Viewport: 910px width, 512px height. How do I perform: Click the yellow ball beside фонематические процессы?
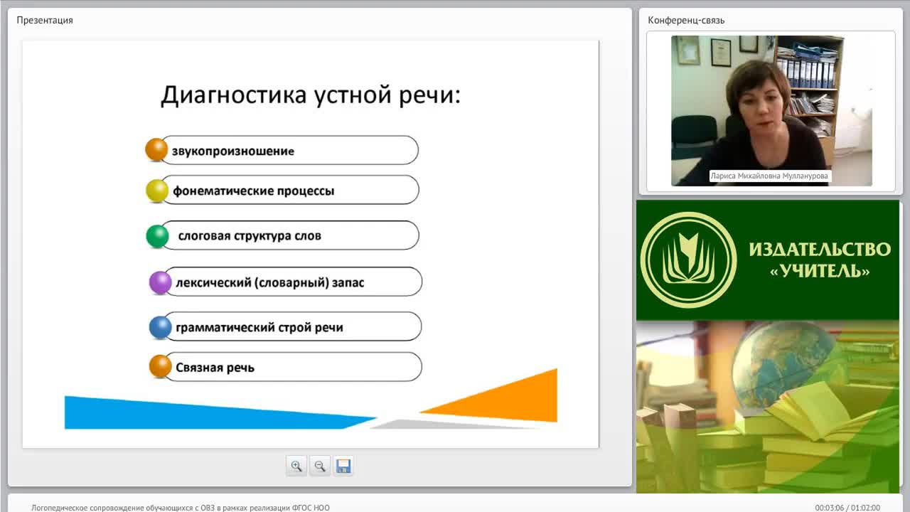tap(157, 191)
